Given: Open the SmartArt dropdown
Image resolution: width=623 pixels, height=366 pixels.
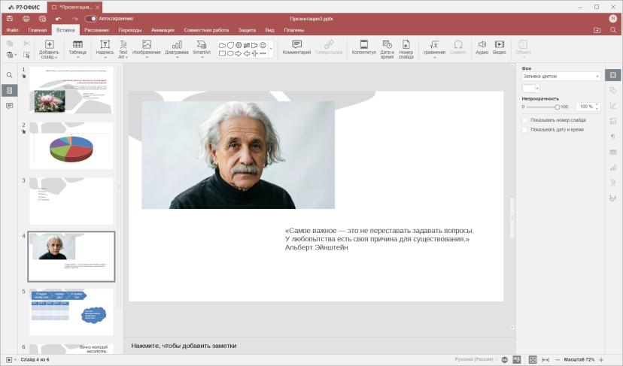Looking at the screenshot, I should pos(202,49).
